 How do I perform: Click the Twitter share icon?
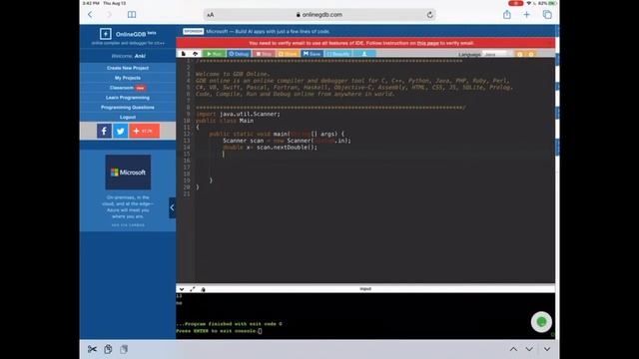tap(120, 131)
